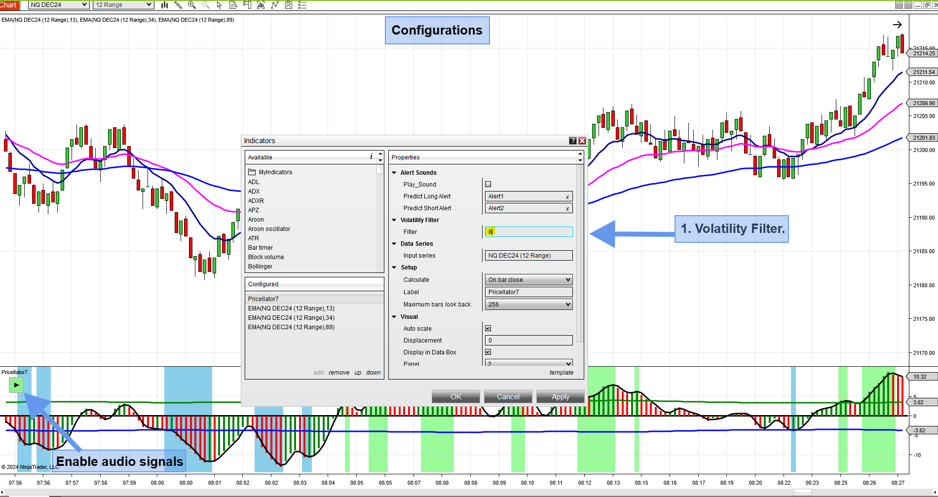Select Aroon oscillator in Available list
Screen dimensions: 938x497
click(269, 229)
